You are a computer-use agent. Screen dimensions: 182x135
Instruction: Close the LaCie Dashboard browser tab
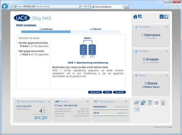pyautogui.click(x=123, y=7)
